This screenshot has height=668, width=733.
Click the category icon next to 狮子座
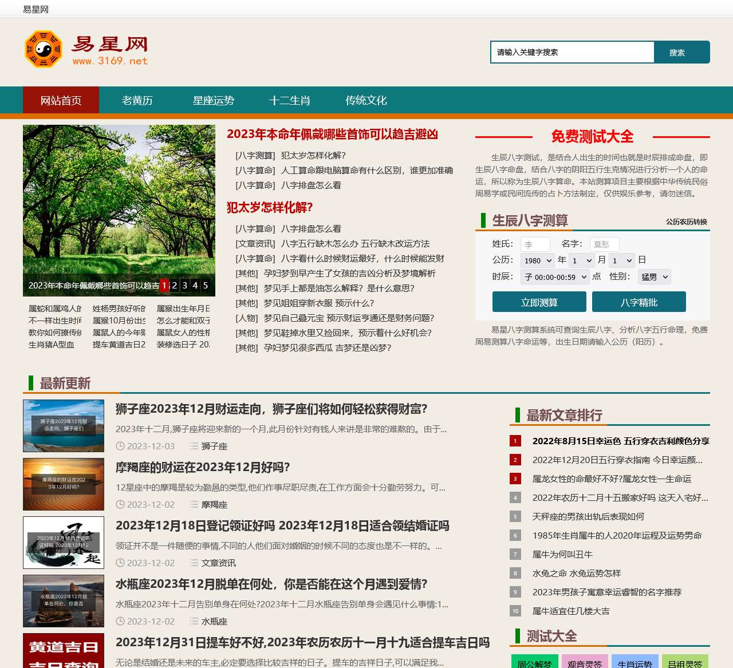pyautogui.click(x=194, y=446)
